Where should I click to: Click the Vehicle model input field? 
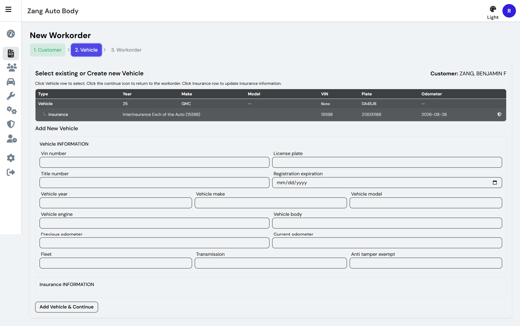[x=426, y=203]
